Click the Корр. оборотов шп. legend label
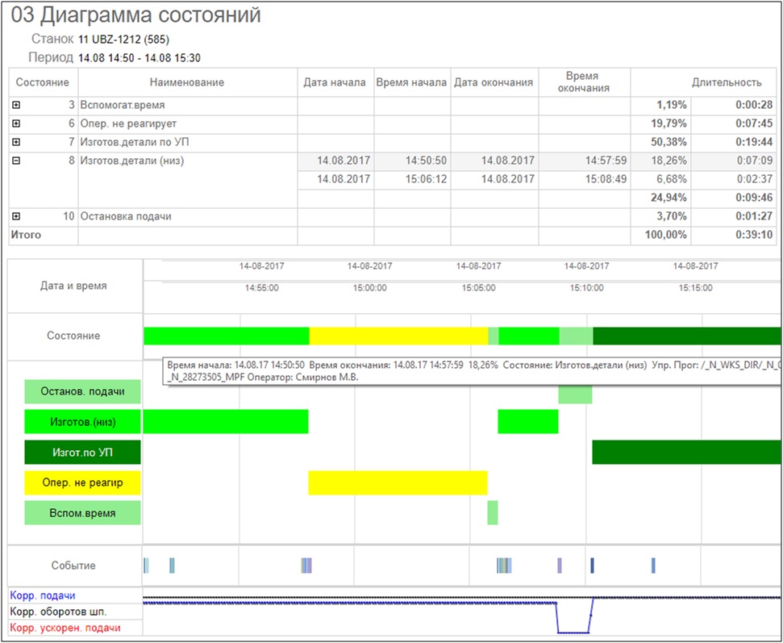 click(x=58, y=612)
